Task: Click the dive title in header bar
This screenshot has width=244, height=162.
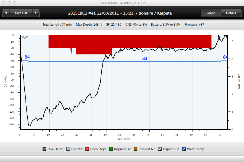Action: tap(119, 13)
